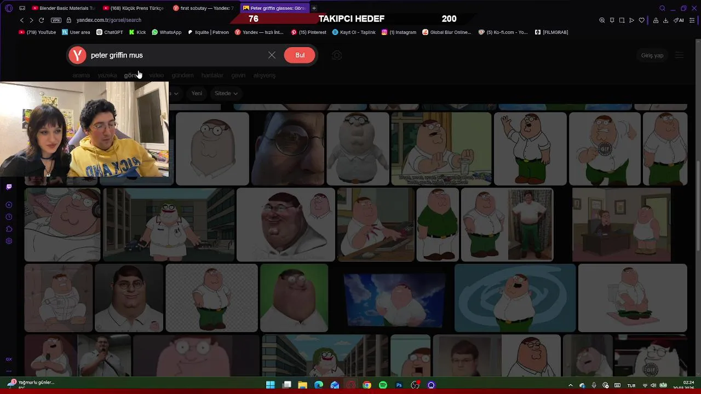Open Peter Griffin blue swirl background thumbnail
The height and width of the screenshot is (394, 701).
click(x=515, y=298)
